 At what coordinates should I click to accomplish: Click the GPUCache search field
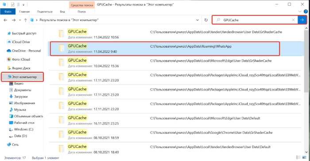point(255,20)
